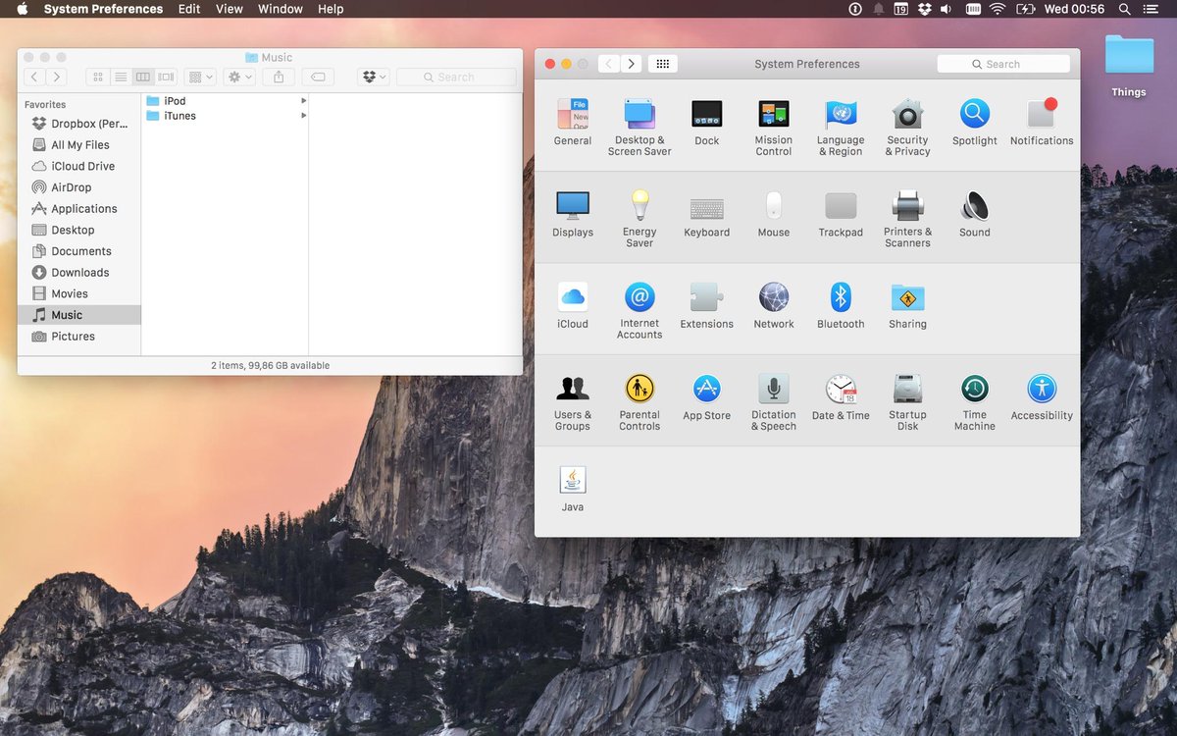Open the Edit menu
1177x736 pixels.
pos(189,9)
